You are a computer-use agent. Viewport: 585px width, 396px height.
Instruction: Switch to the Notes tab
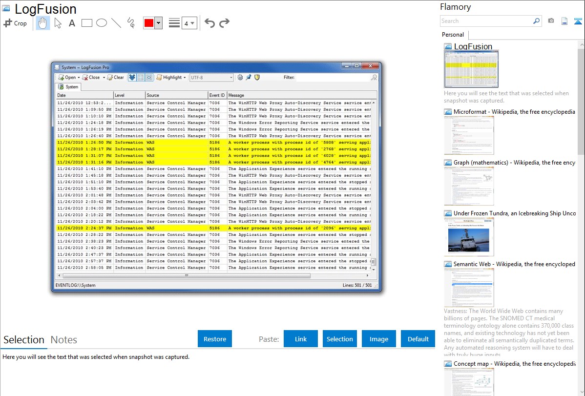click(64, 340)
